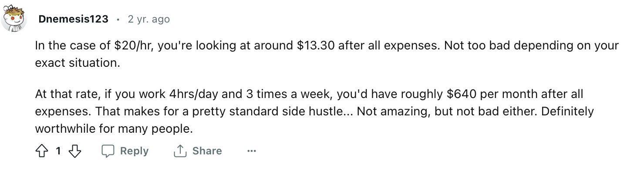
Task: Downvote the comment by Dnemesis123
Action: click(x=75, y=151)
